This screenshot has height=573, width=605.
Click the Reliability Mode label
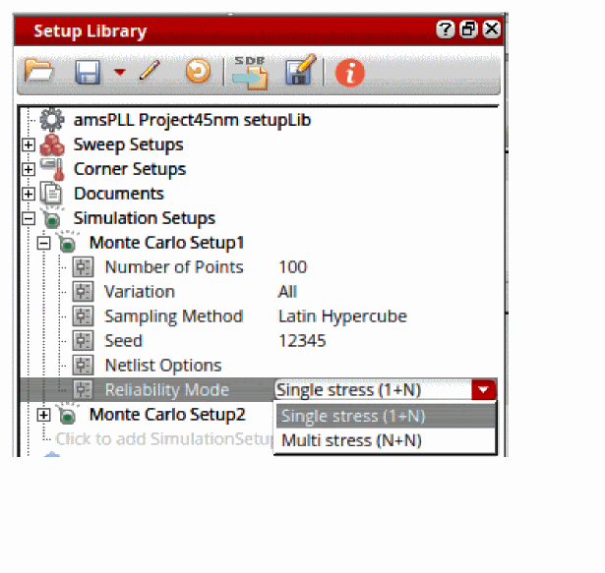pos(167,390)
